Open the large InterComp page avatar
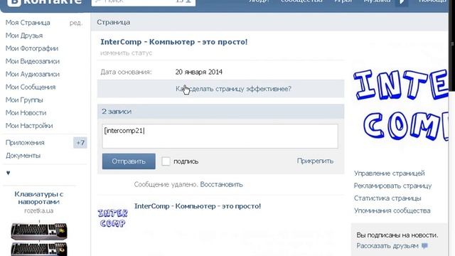 click(x=400, y=106)
